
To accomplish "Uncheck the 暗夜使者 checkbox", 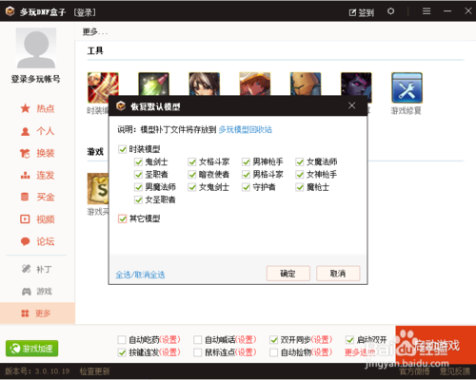I will pos(192,175).
